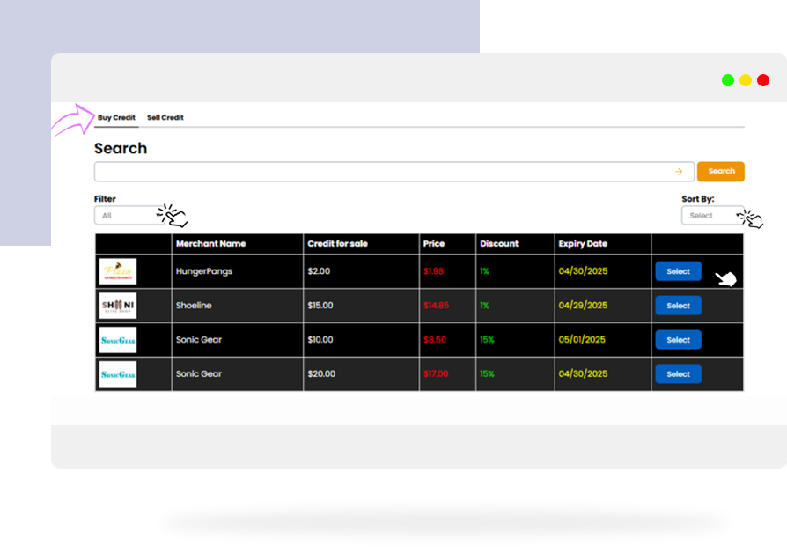Image resolution: width=787 pixels, height=547 pixels.
Task: Click the Discount column header
Action: click(x=499, y=244)
